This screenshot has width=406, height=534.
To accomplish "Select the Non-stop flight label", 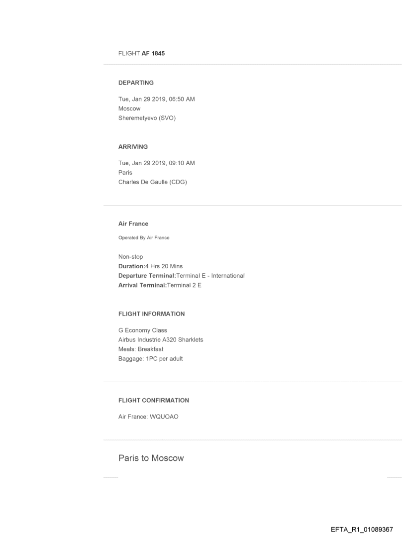I will click(130, 257).
